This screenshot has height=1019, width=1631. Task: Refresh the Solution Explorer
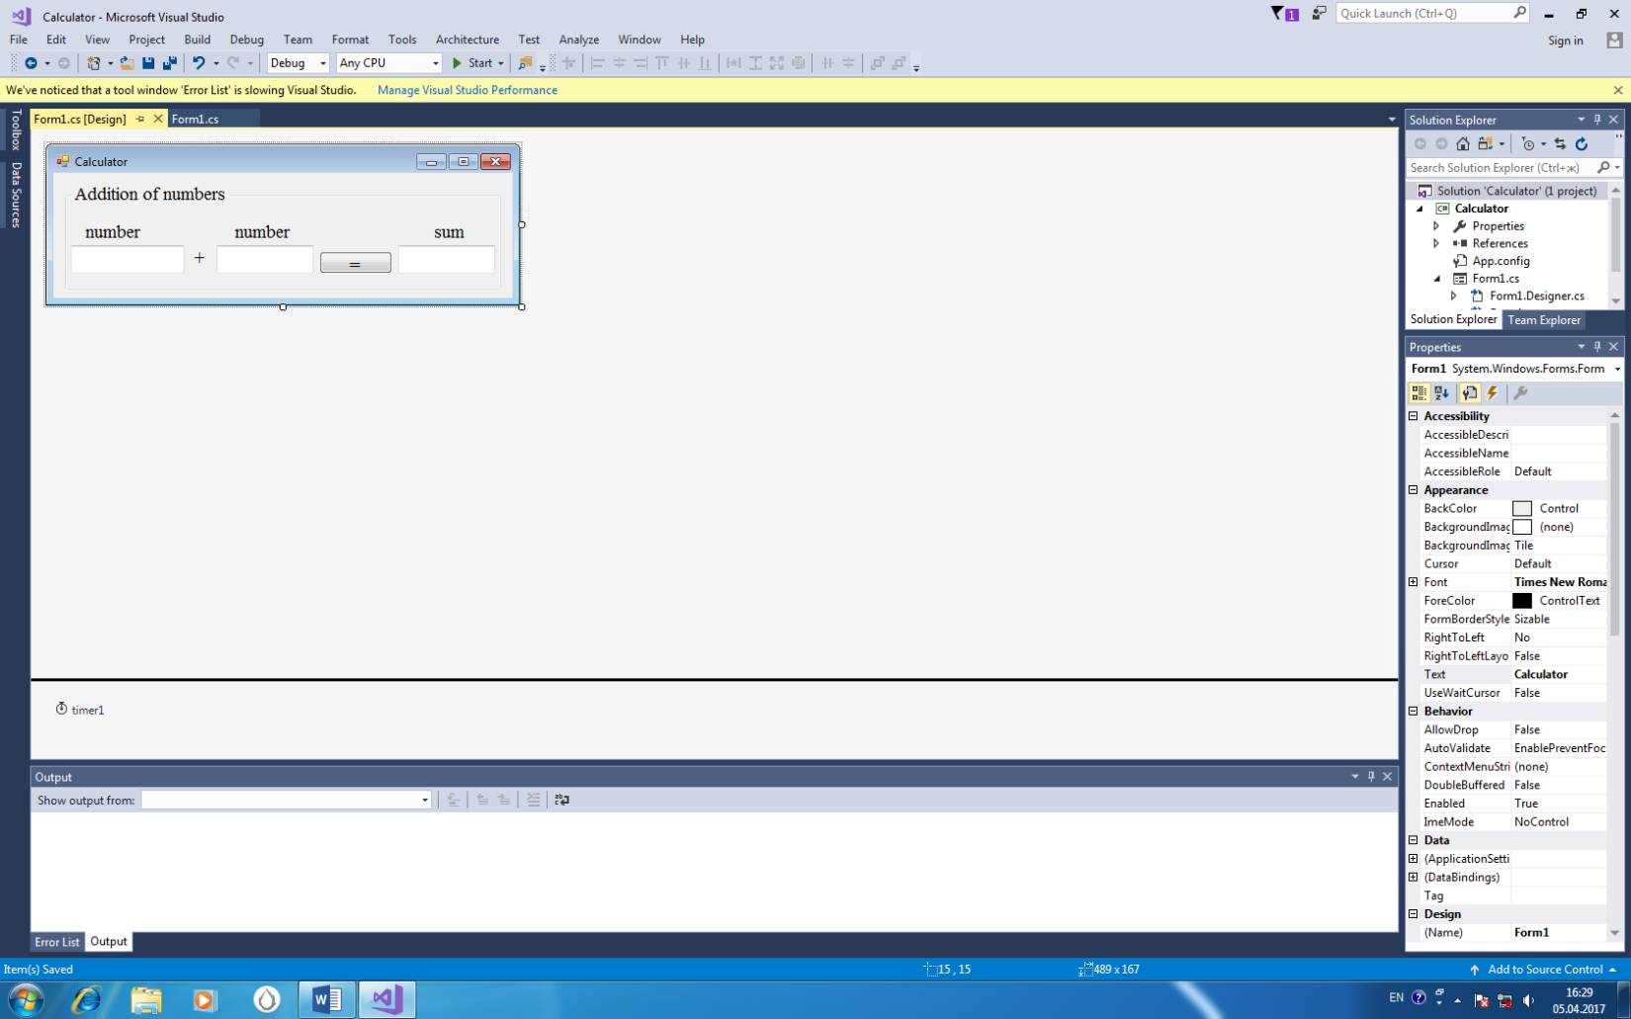[x=1582, y=144]
